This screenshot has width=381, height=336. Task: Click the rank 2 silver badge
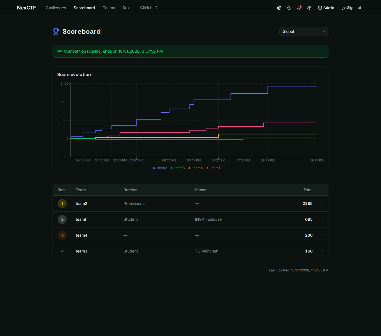62,219
